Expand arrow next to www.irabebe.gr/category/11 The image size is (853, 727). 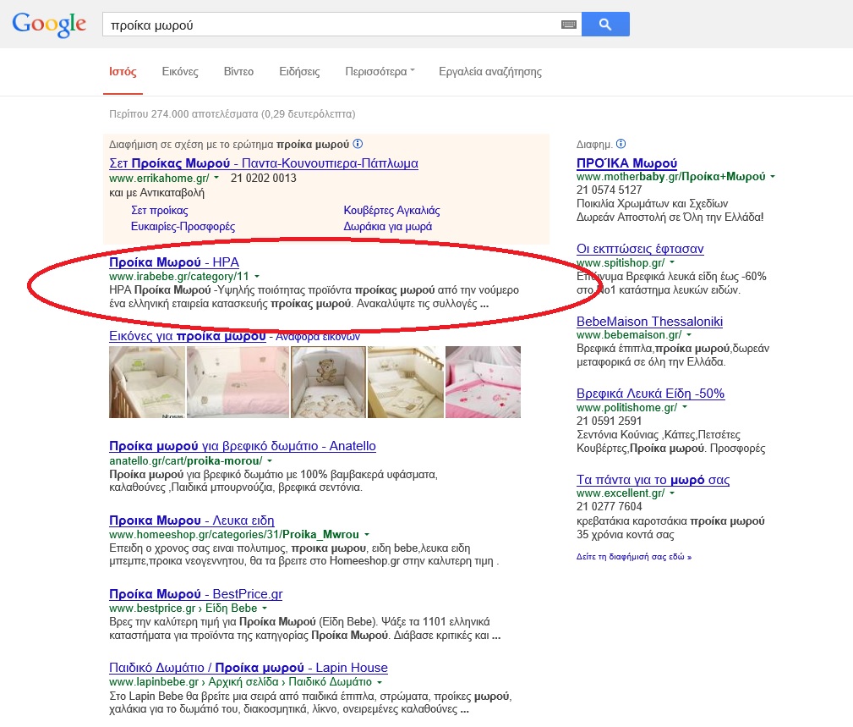point(257,277)
